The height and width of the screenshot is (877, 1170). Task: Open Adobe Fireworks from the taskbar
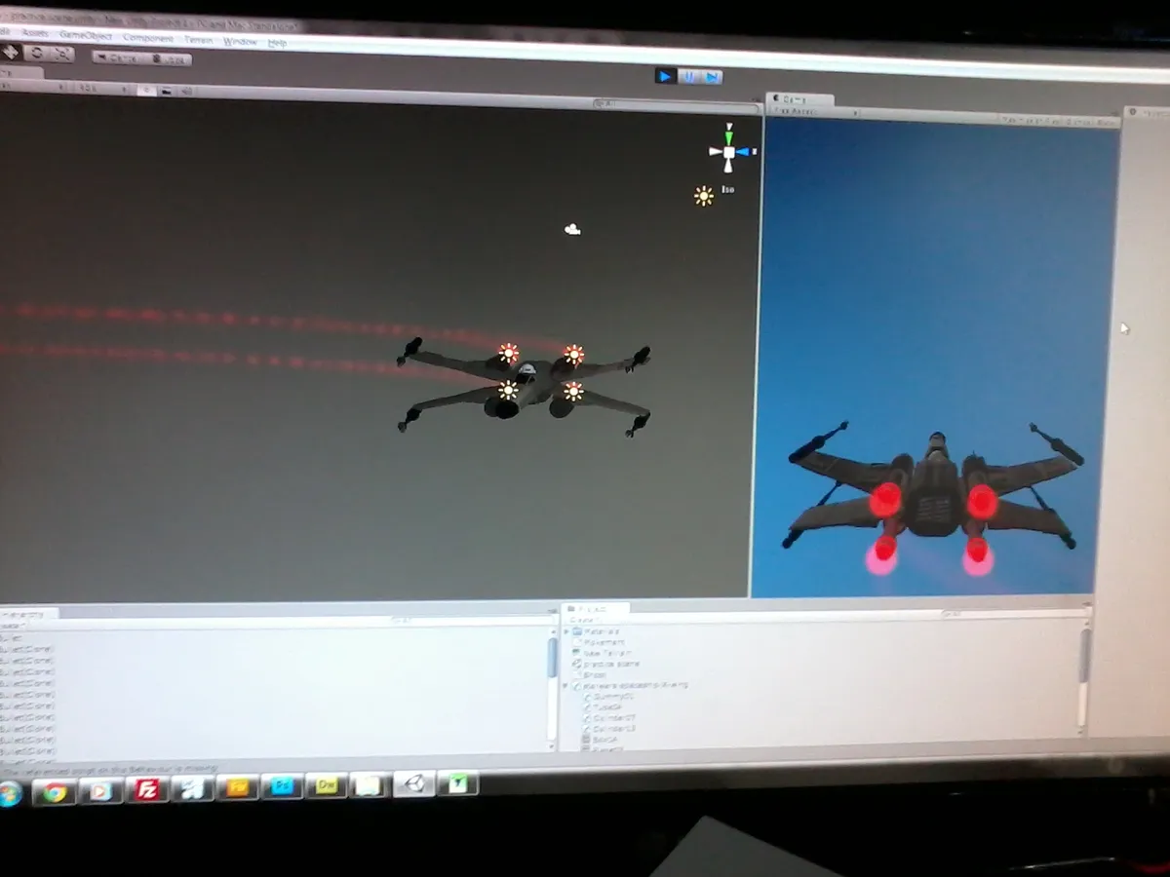(x=238, y=787)
